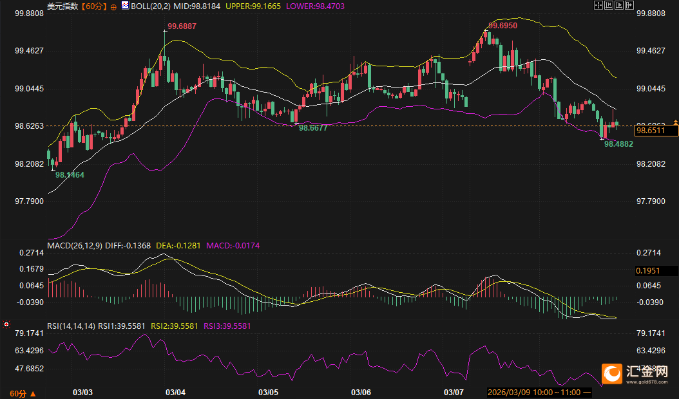Image resolution: width=679 pixels, height=399 pixels.
Task: Click the current price tag 98.6511
Action: pos(655,131)
